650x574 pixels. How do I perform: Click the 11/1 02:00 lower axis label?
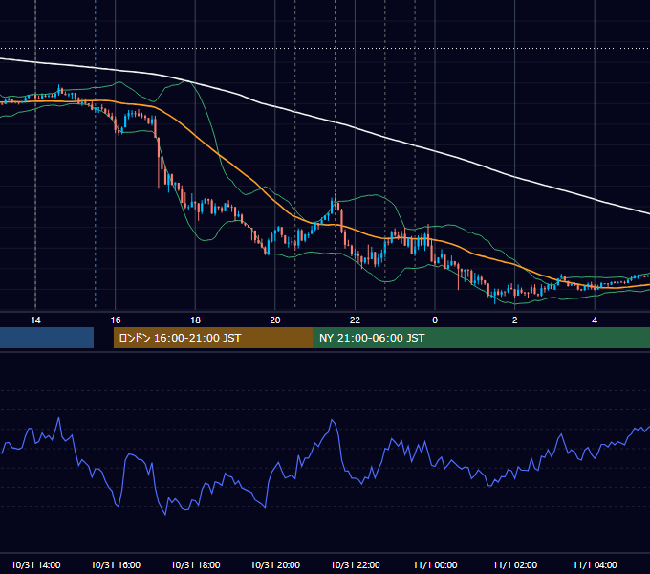[515, 564]
